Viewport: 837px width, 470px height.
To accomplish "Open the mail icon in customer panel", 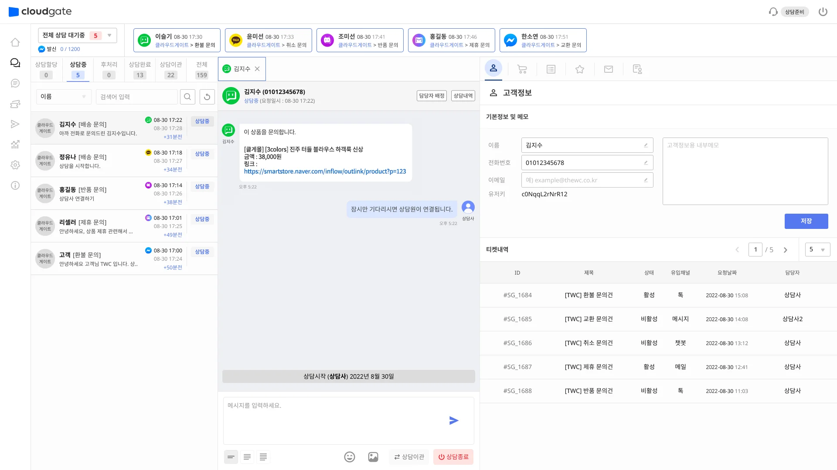I will click(x=609, y=69).
